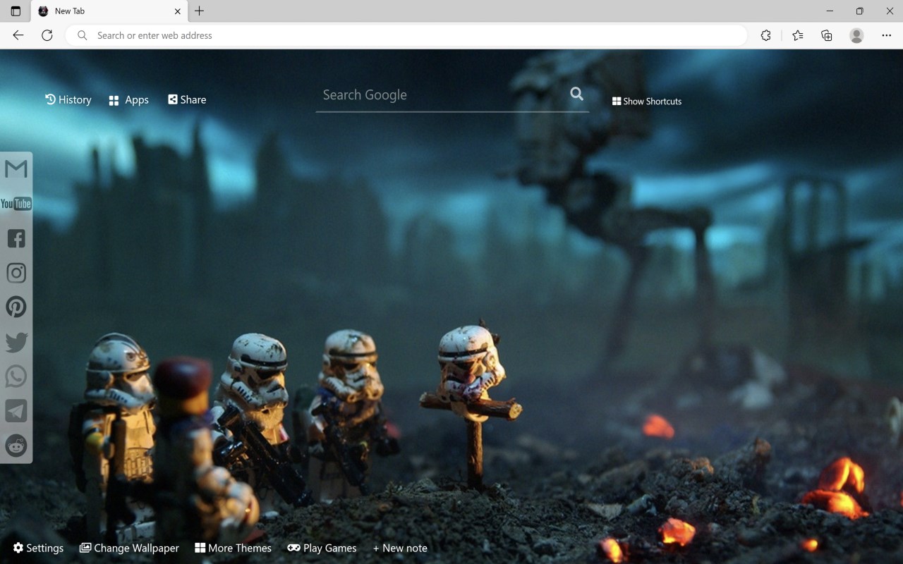Focus the Search Google field
The image size is (903, 564).
coord(452,95)
